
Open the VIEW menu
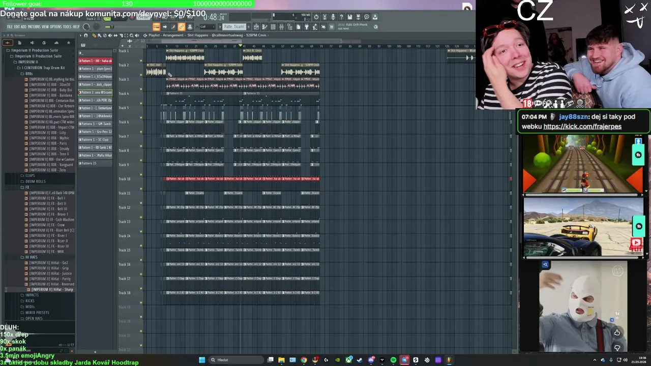(x=45, y=27)
